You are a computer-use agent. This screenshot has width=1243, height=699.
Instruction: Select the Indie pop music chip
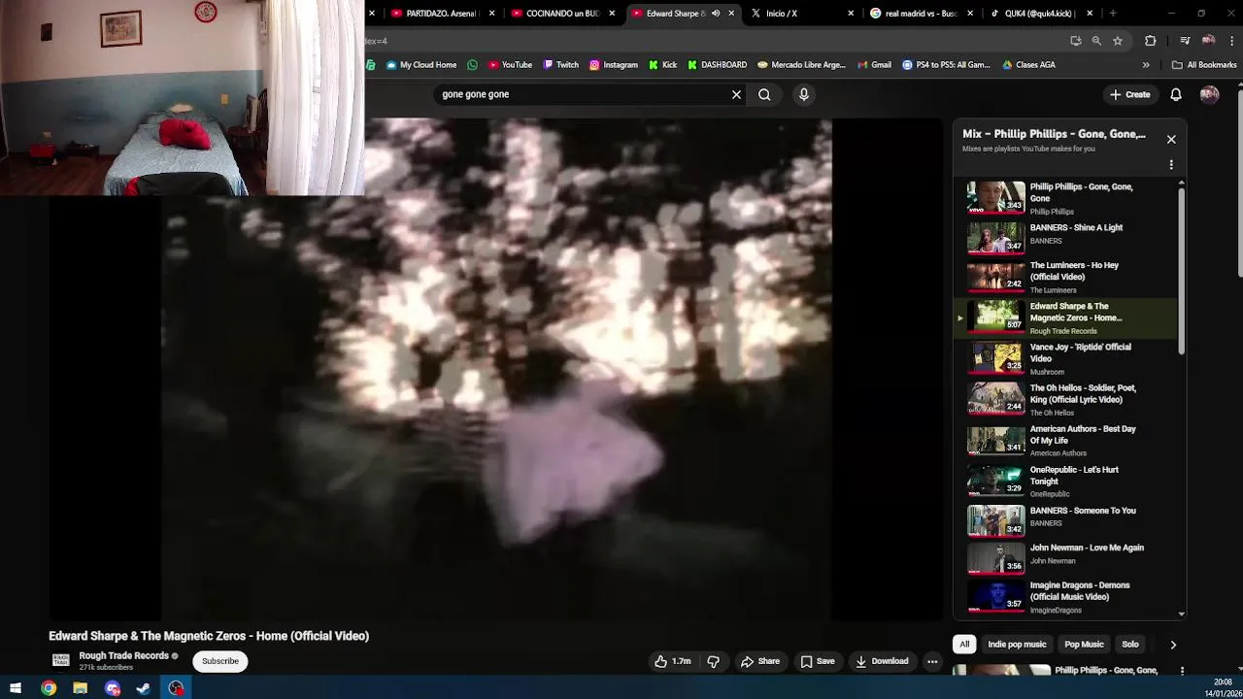1017,645
